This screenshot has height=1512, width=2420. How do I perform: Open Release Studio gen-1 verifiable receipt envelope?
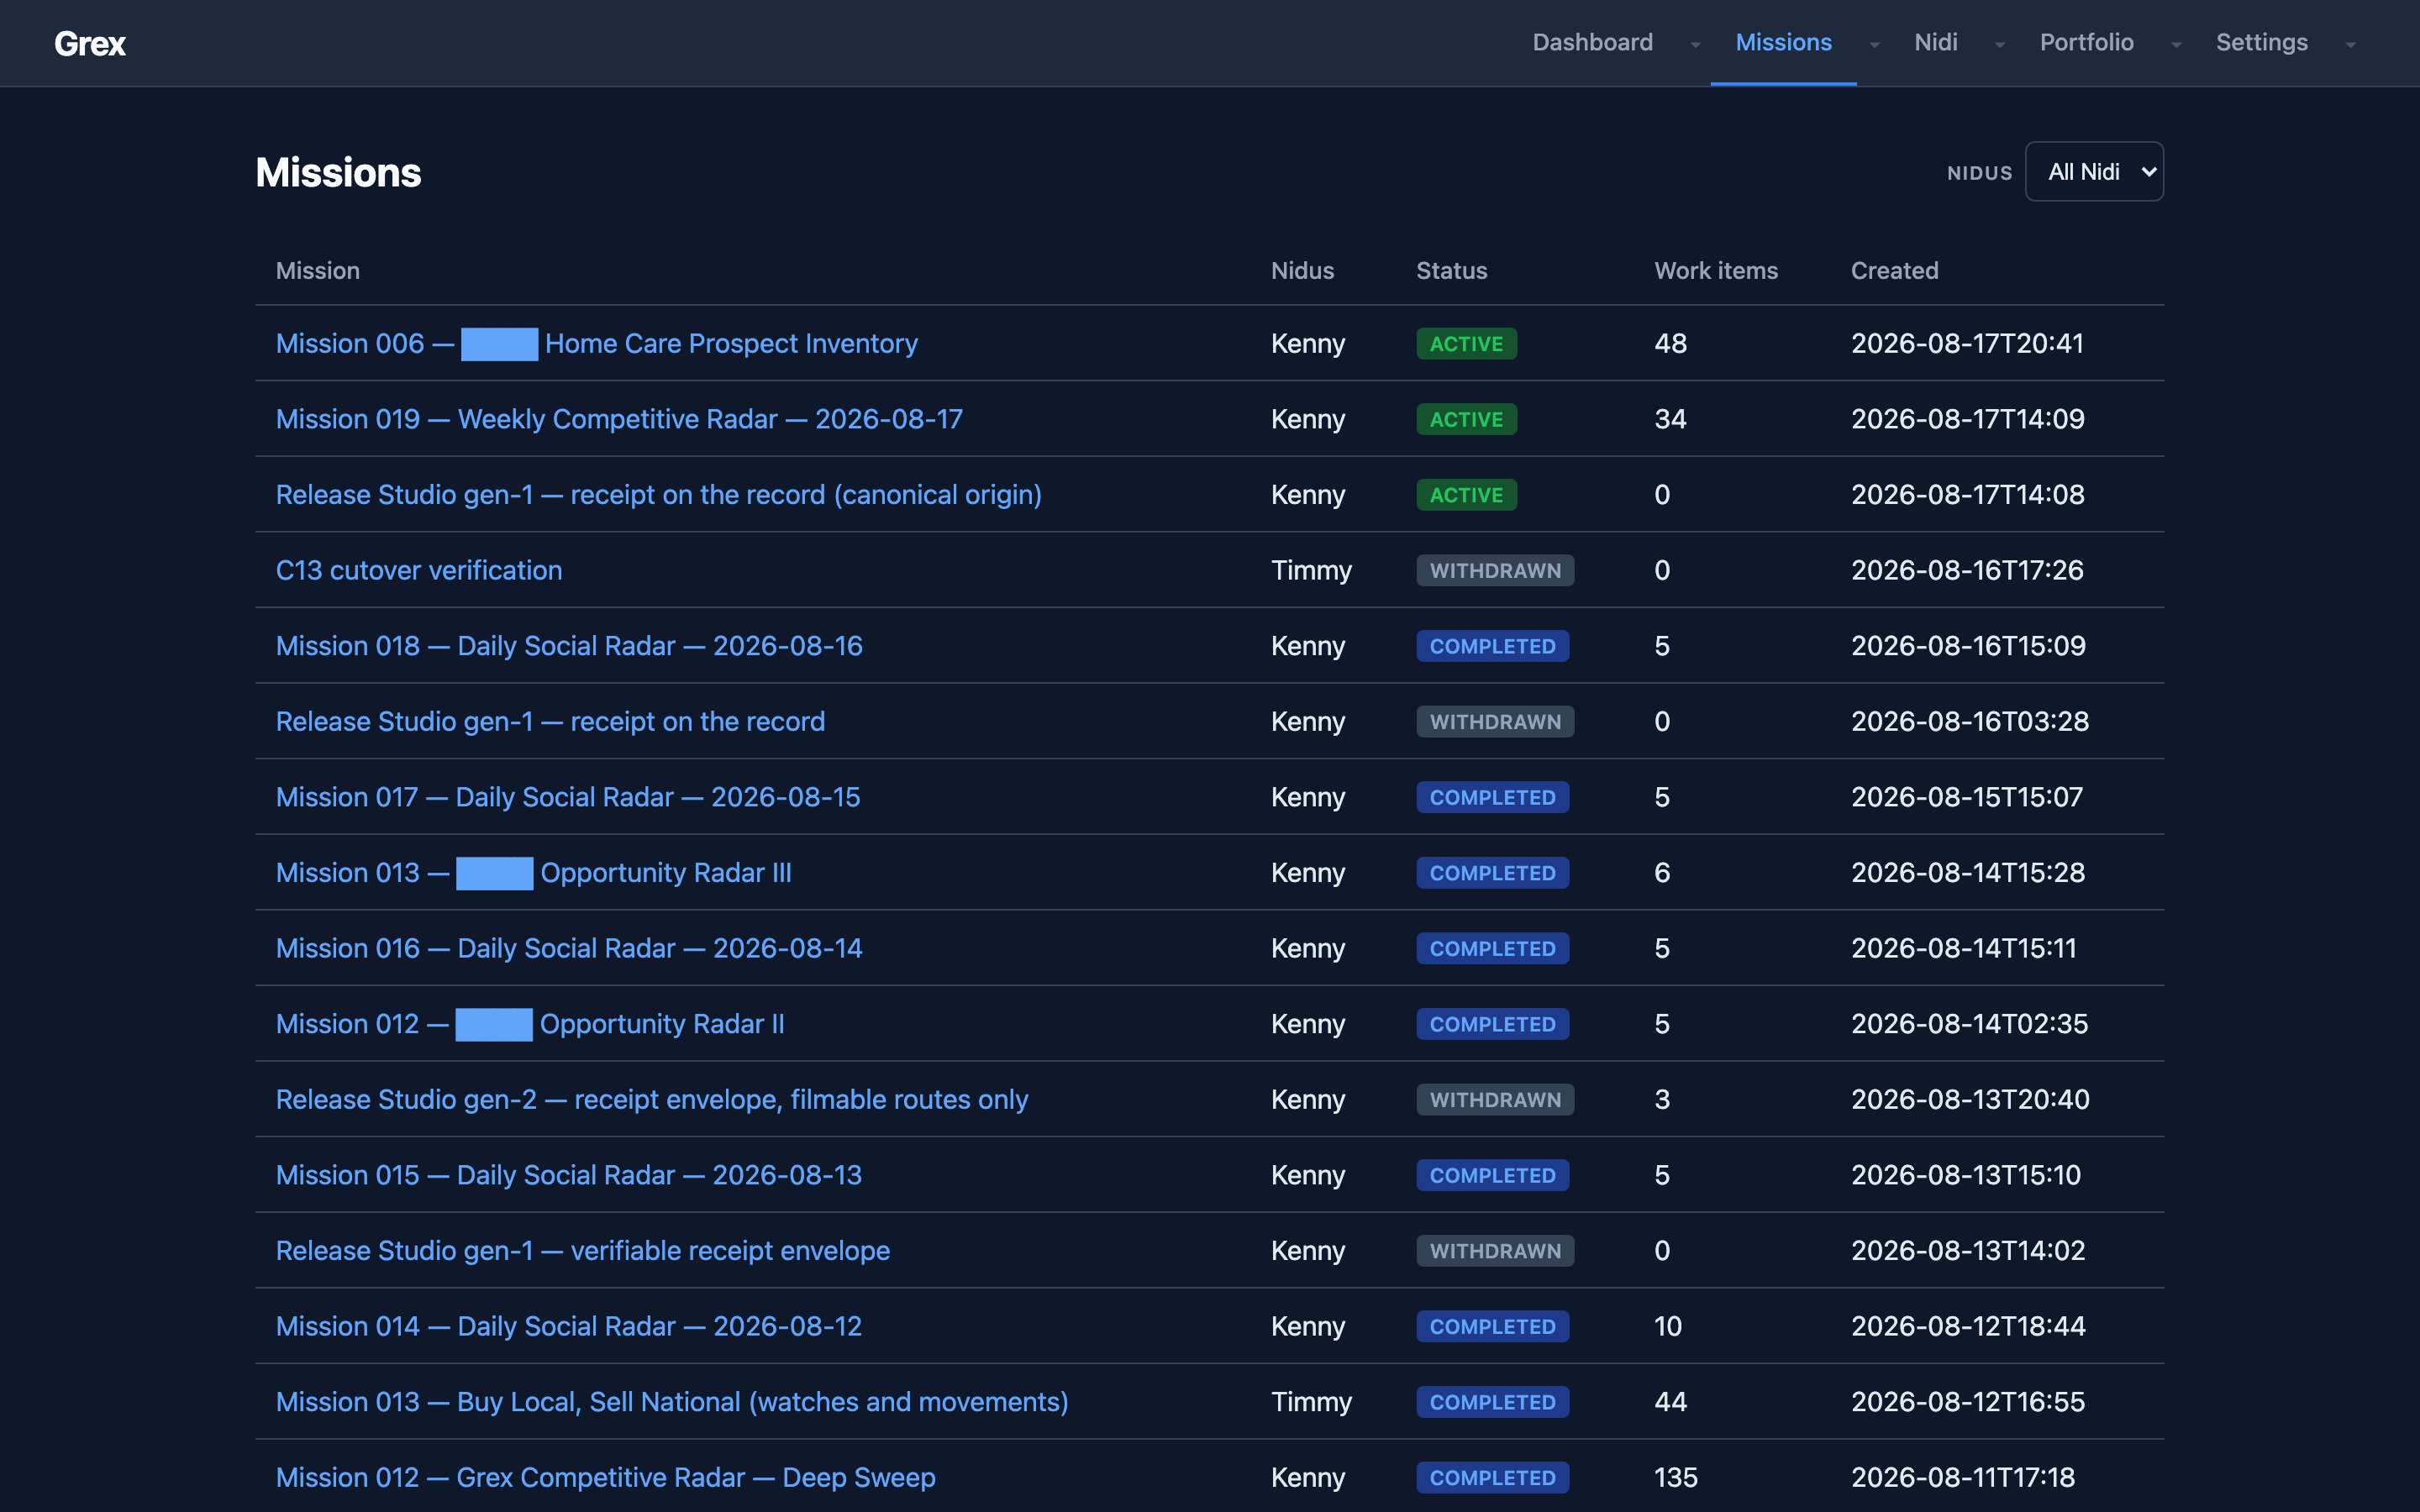tap(583, 1251)
